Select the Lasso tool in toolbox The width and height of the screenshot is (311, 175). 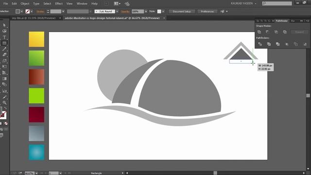[x=4, y=31]
